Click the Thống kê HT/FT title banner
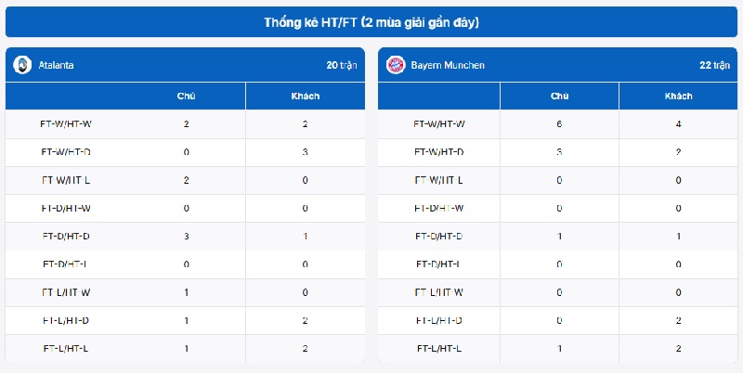This screenshot has width=743, height=373. coord(371,21)
